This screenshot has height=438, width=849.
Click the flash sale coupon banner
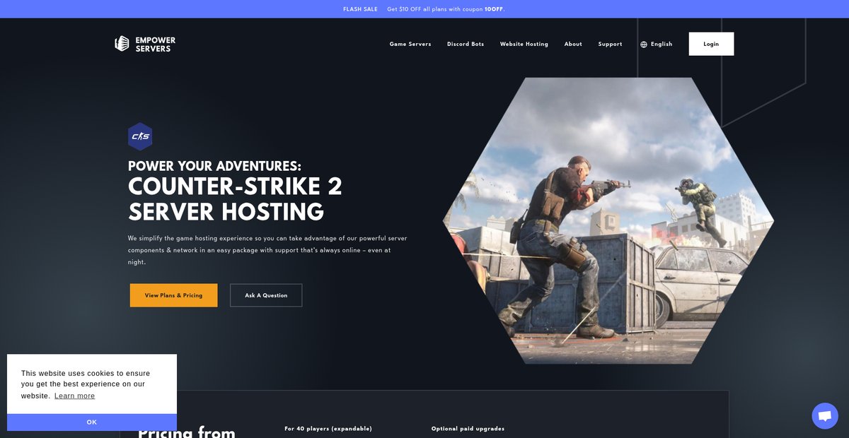pyautogui.click(x=424, y=9)
